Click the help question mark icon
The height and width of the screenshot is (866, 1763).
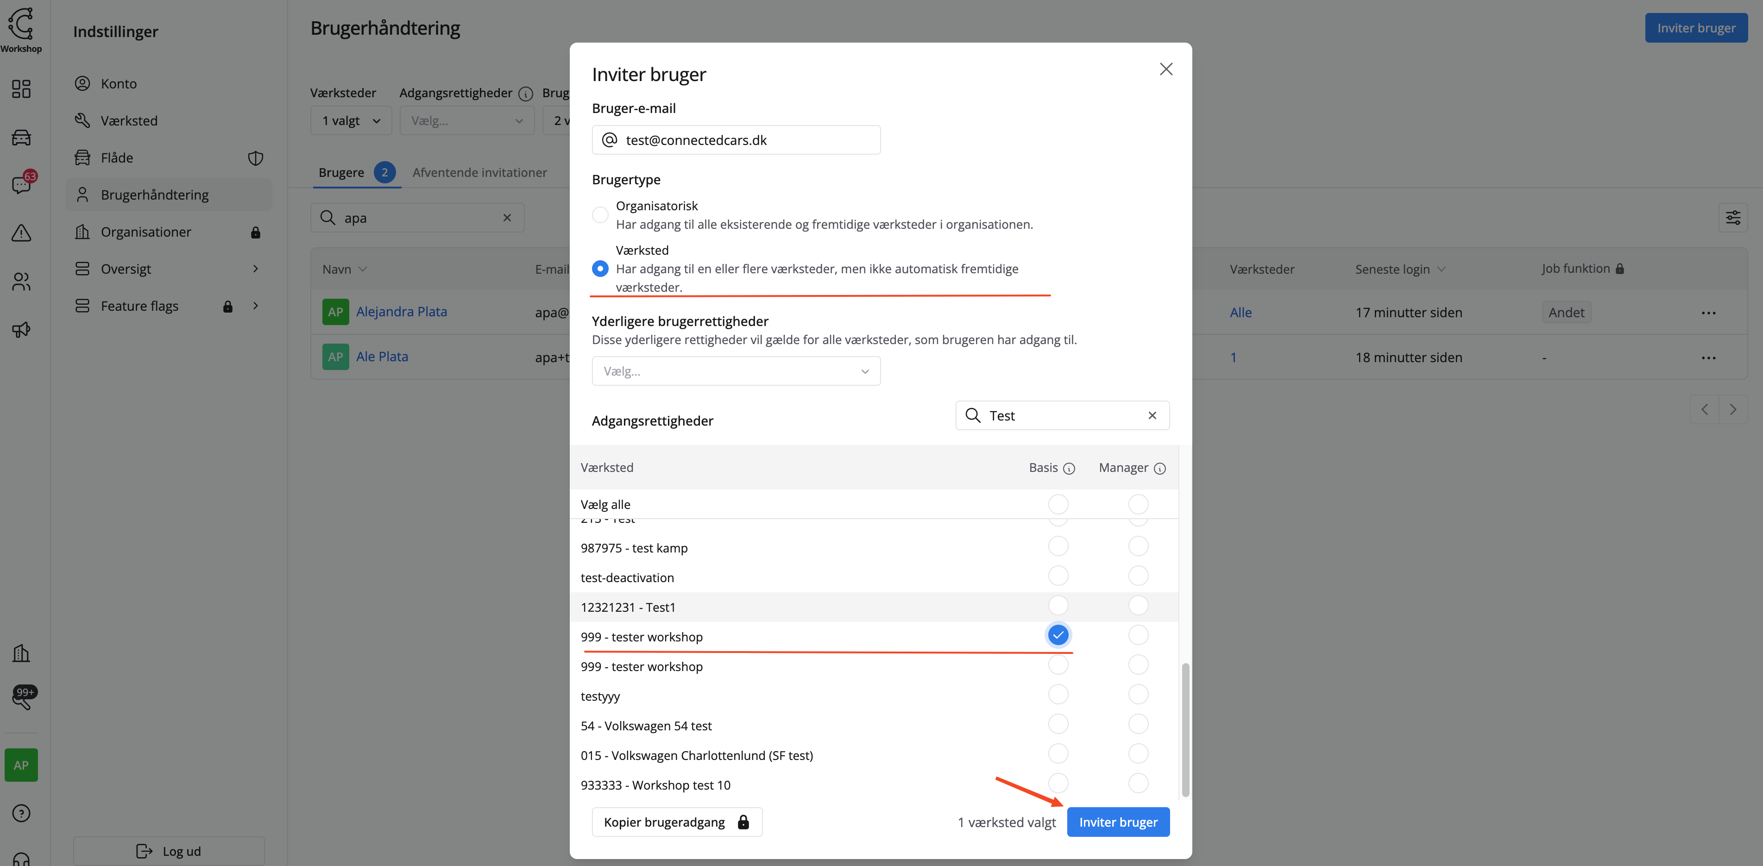pos(21,813)
